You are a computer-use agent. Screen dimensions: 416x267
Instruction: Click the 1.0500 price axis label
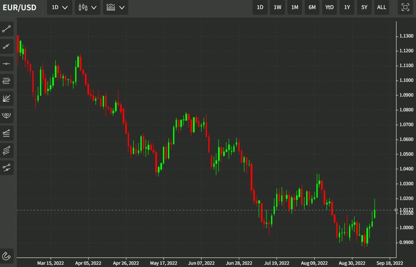pyautogui.click(x=406, y=154)
